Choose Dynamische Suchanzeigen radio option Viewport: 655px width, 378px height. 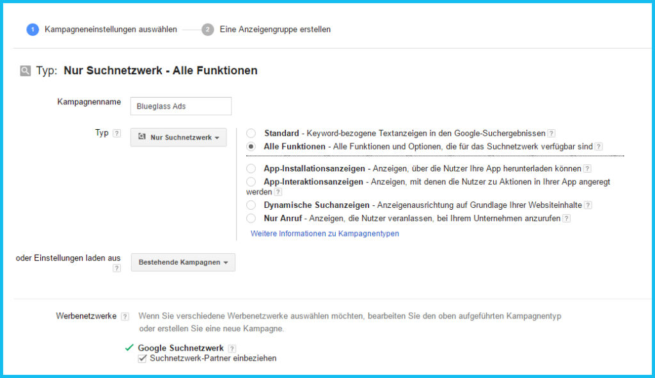tap(251, 205)
